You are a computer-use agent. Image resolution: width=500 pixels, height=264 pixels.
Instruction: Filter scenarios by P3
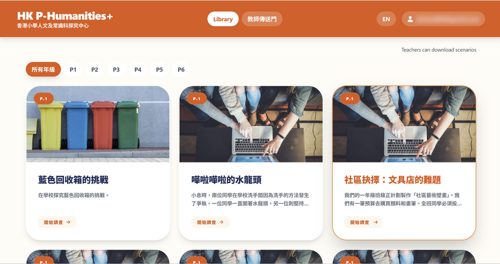point(116,69)
